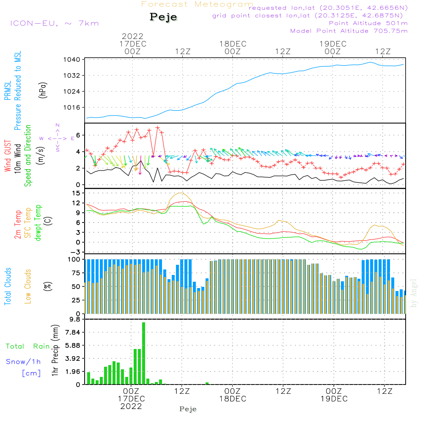Select the 'Pressure Reduced to MSL' vertical label
The width and height of the screenshot is (423, 423).
[18, 91]
